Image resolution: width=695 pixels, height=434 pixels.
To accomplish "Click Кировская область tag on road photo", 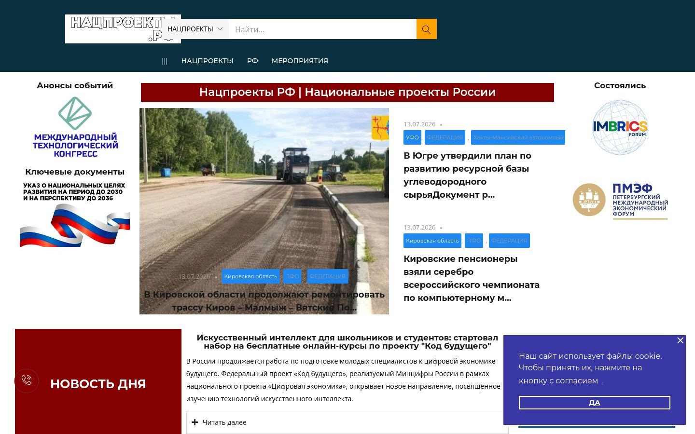I will (250, 276).
